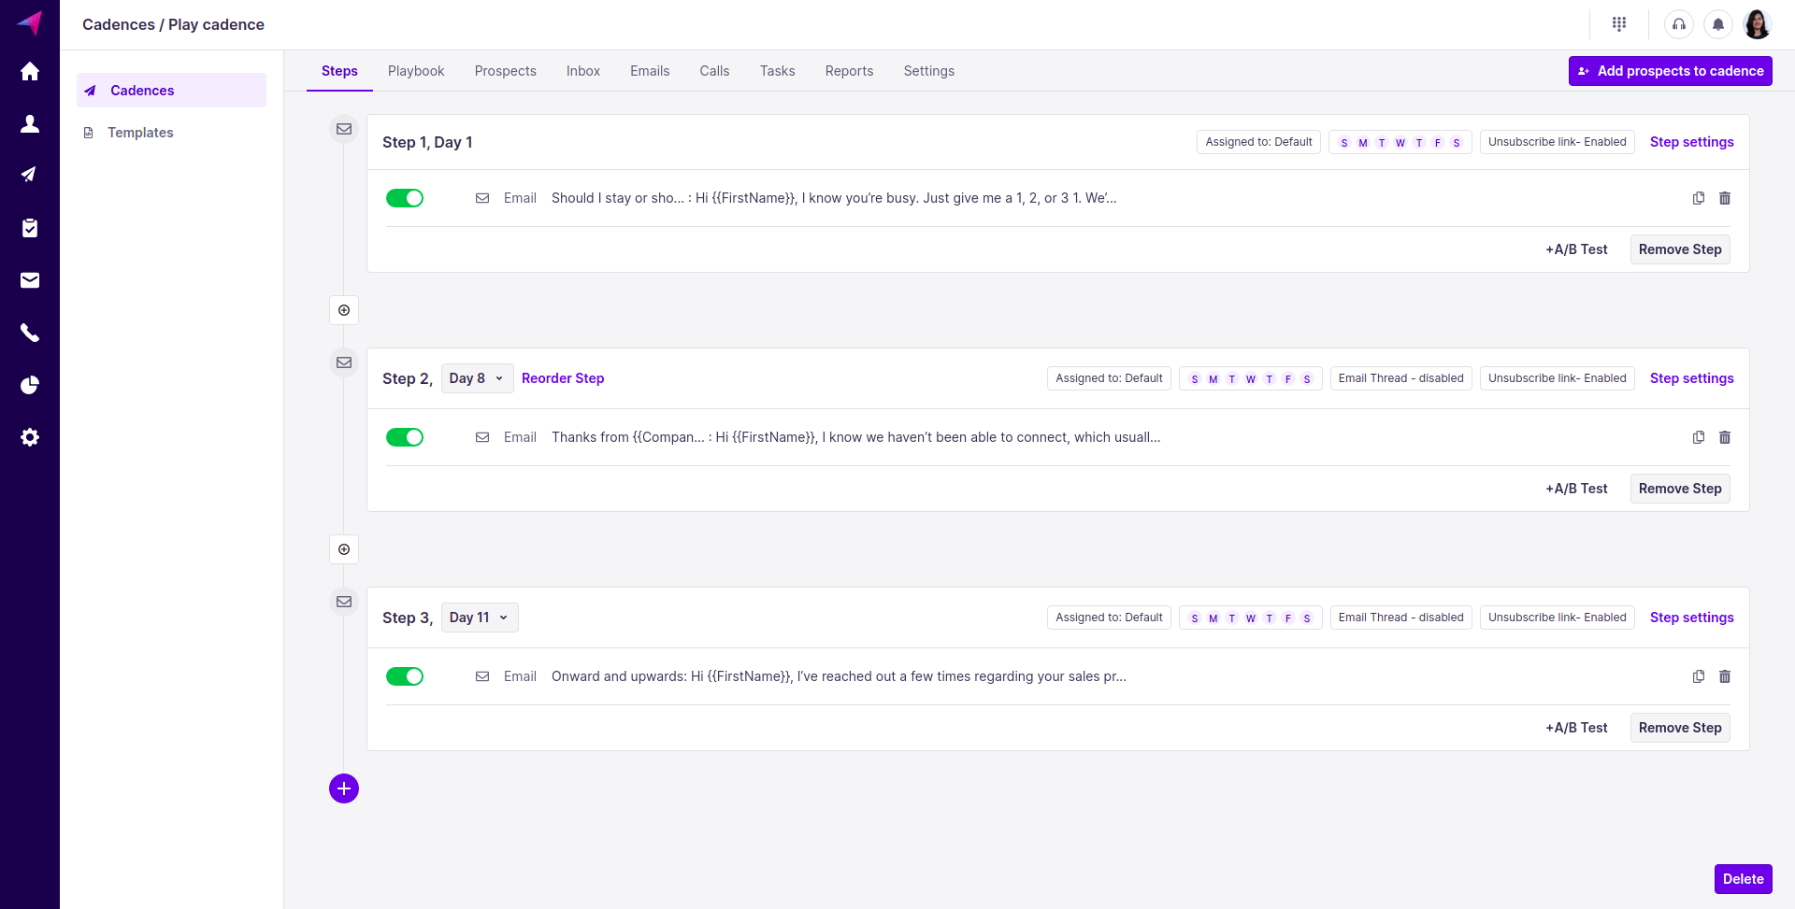Open the dialer keypad icon in top bar

click(1620, 23)
